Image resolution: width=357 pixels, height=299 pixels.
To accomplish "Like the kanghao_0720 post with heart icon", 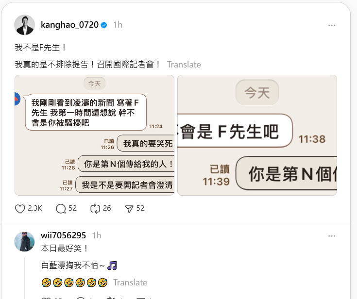I will point(20,209).
